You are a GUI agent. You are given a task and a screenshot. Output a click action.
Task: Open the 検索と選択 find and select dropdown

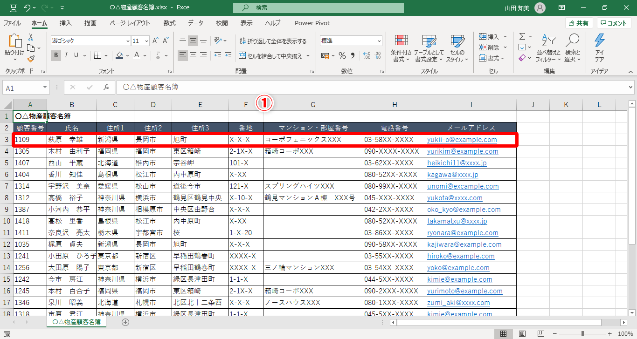[572, 48]
